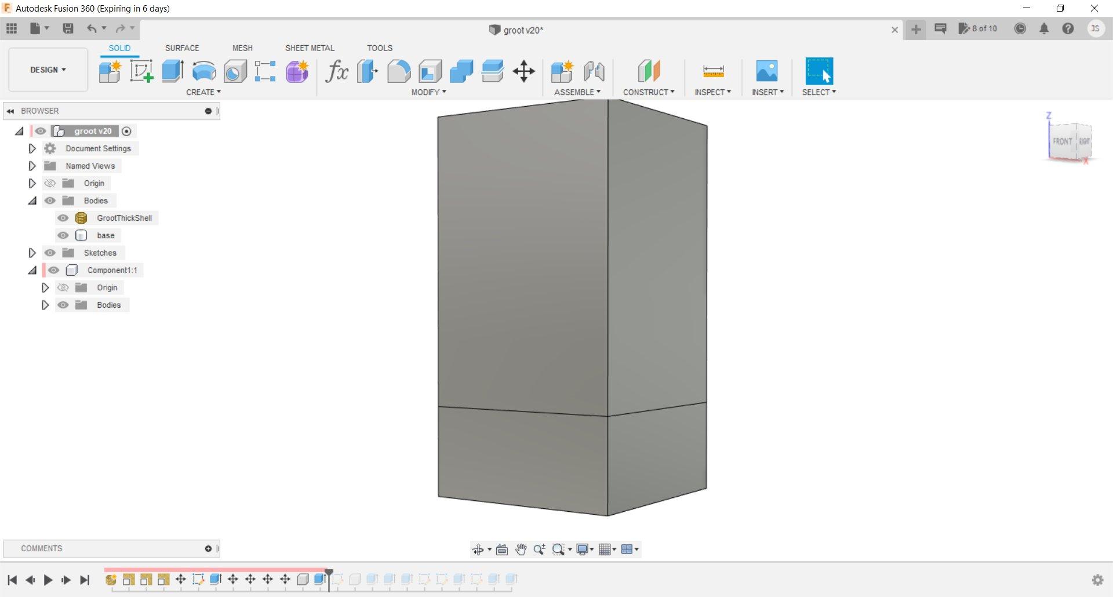This screenshot has height=597, width=1113.
Task: Click the Extrude tool icon
Action: (x=173, y=71)
